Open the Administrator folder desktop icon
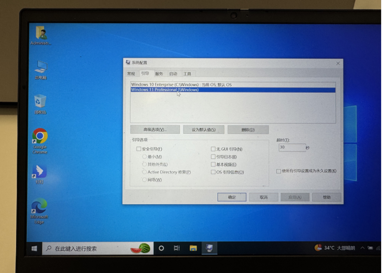 [x=41, y=36]
